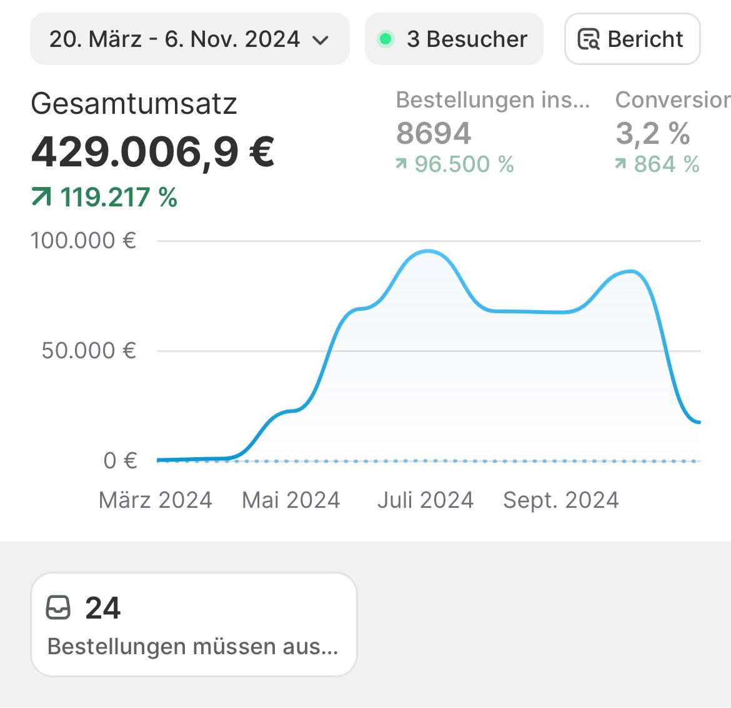Click the date range chevron arrow

click(x=321, y=41)
